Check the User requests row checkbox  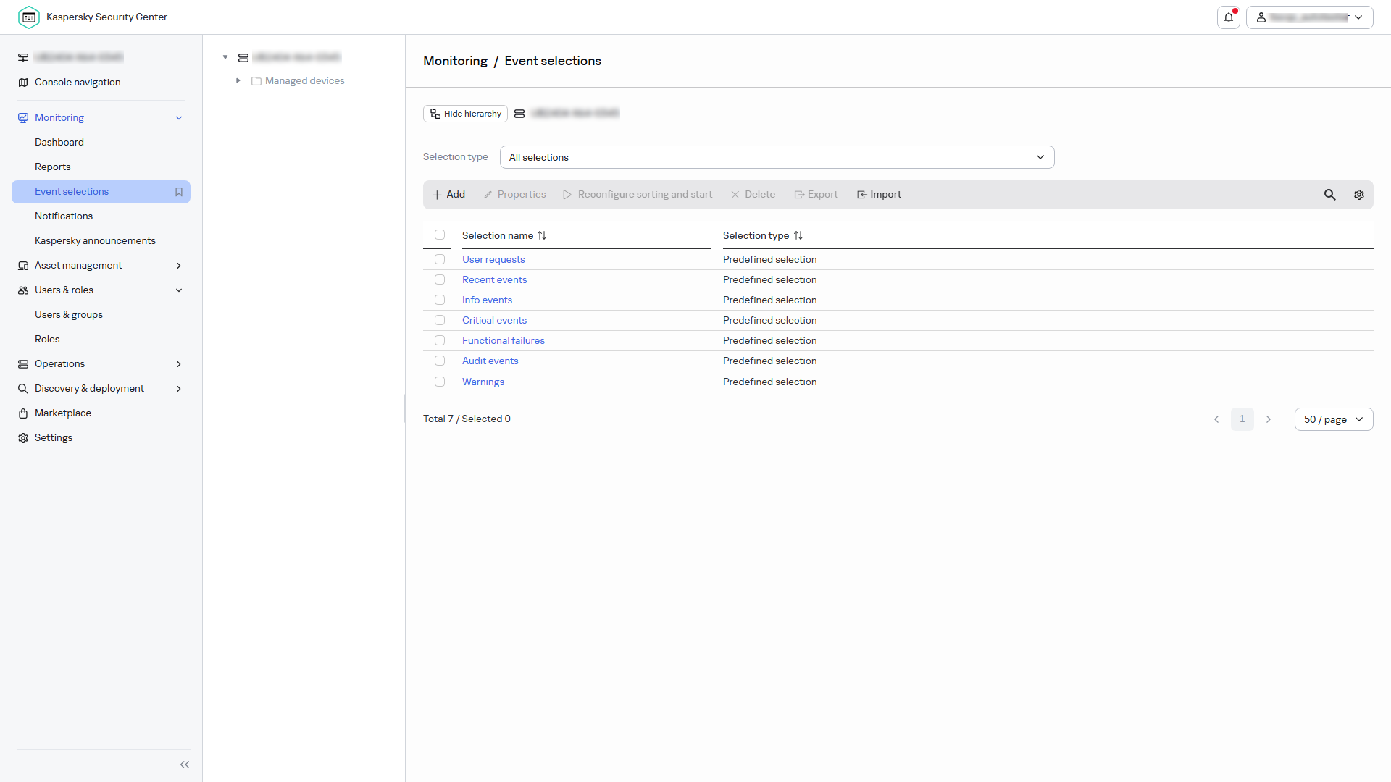point(440,259)
